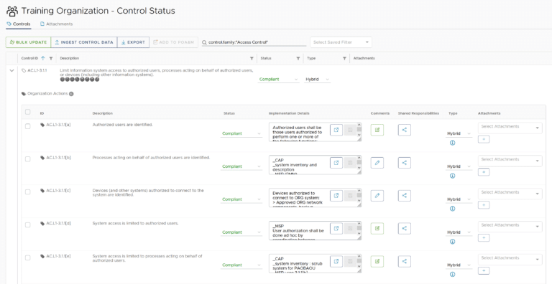552x284 pixels.
Task: Open the comments icon for AC.L1-3.1.1[b]
Action: tap(377, 163)
